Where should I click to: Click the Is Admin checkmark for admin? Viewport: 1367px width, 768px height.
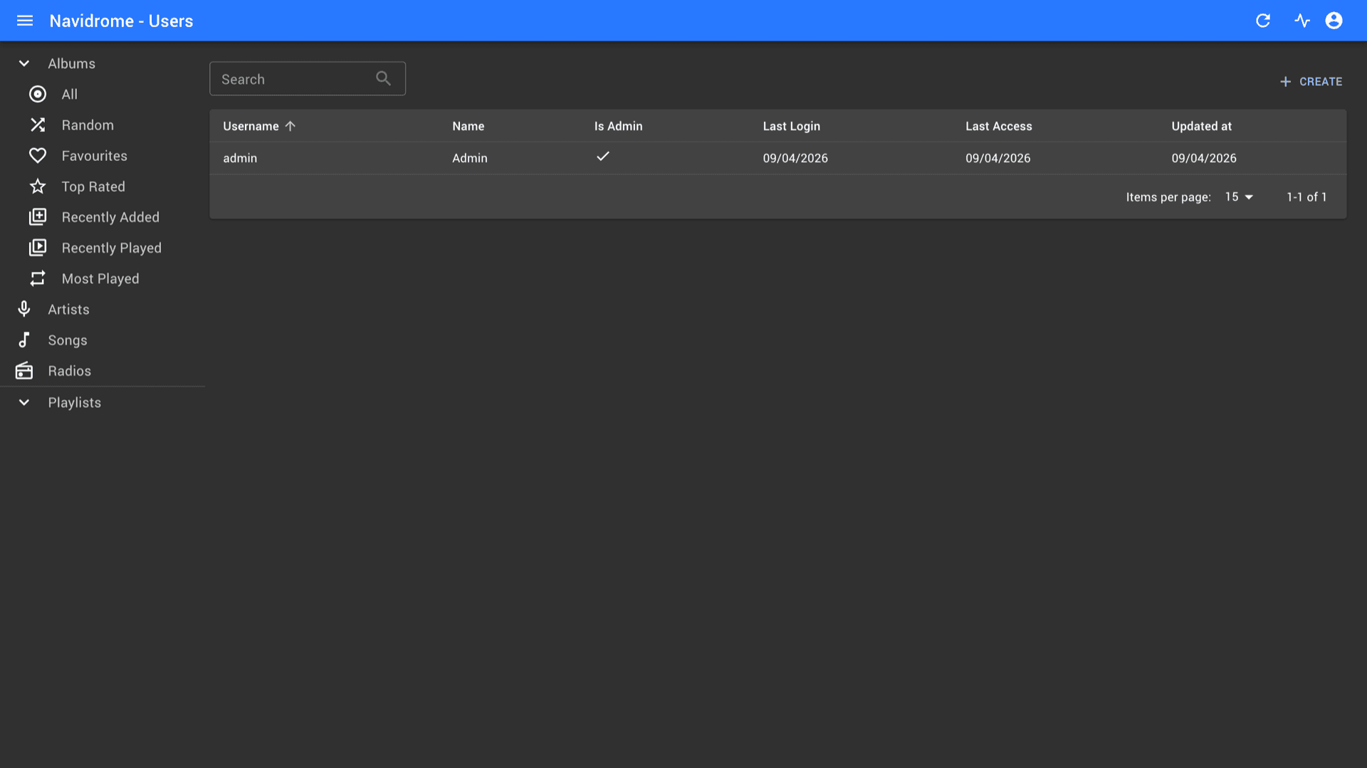[x=603, y=157]
